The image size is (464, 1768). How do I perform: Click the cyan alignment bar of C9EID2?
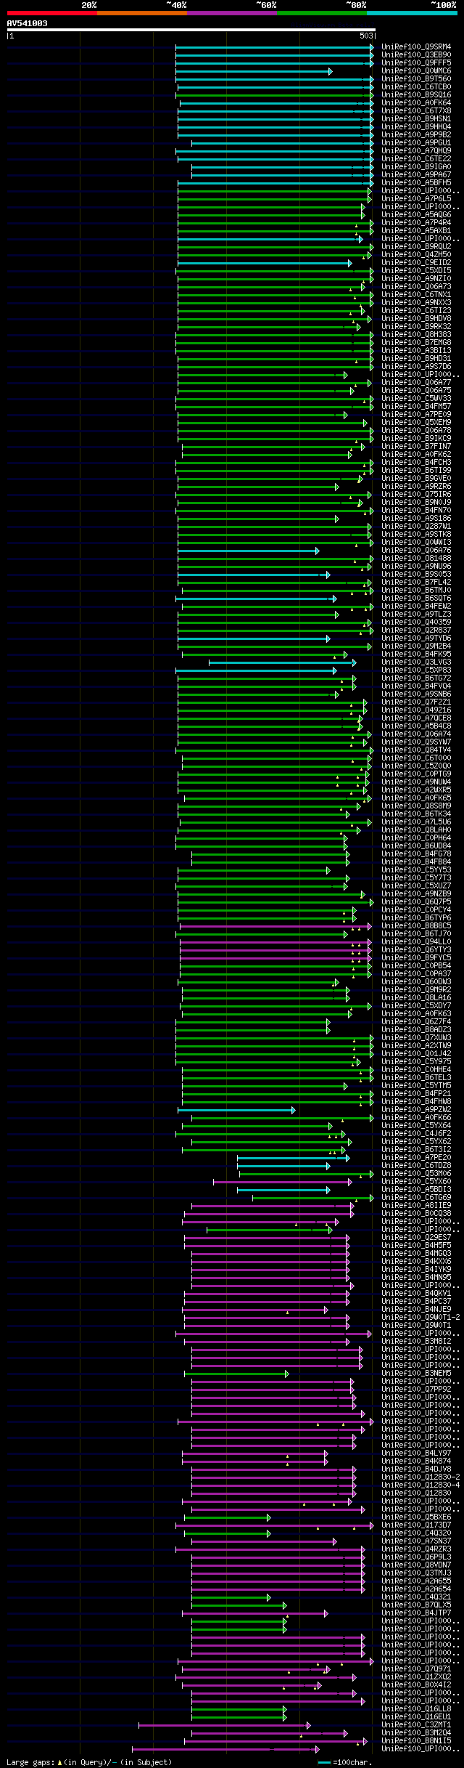coord(265,263)
